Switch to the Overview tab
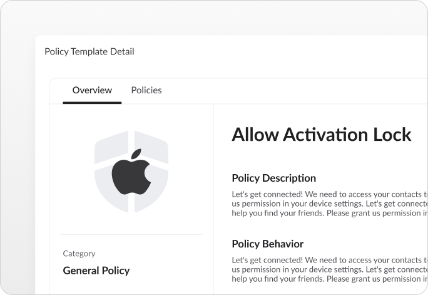428x295 pixels. click(92, 90)
